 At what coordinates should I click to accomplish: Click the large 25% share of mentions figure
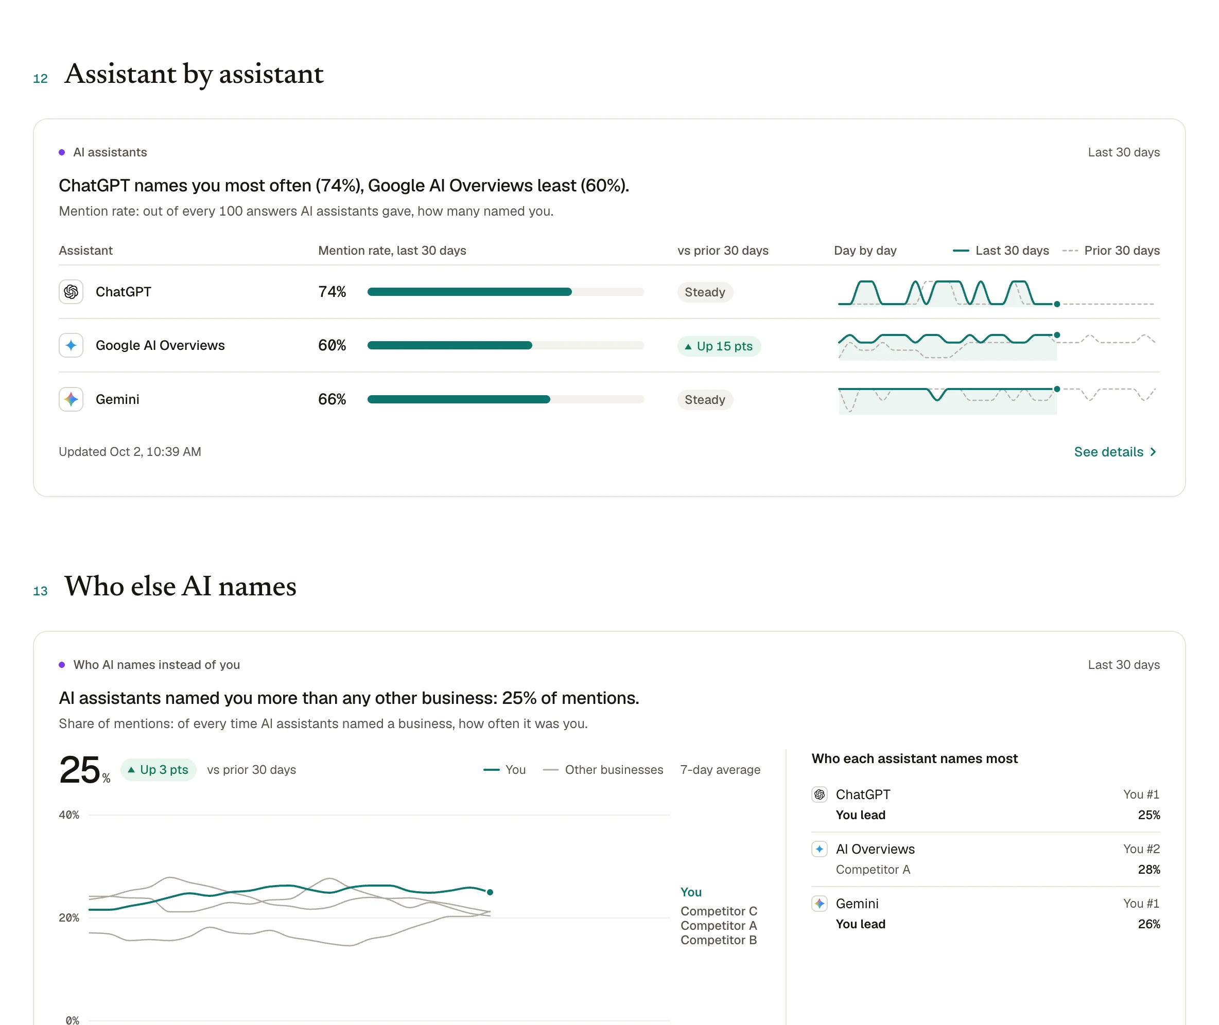[84, 770]
